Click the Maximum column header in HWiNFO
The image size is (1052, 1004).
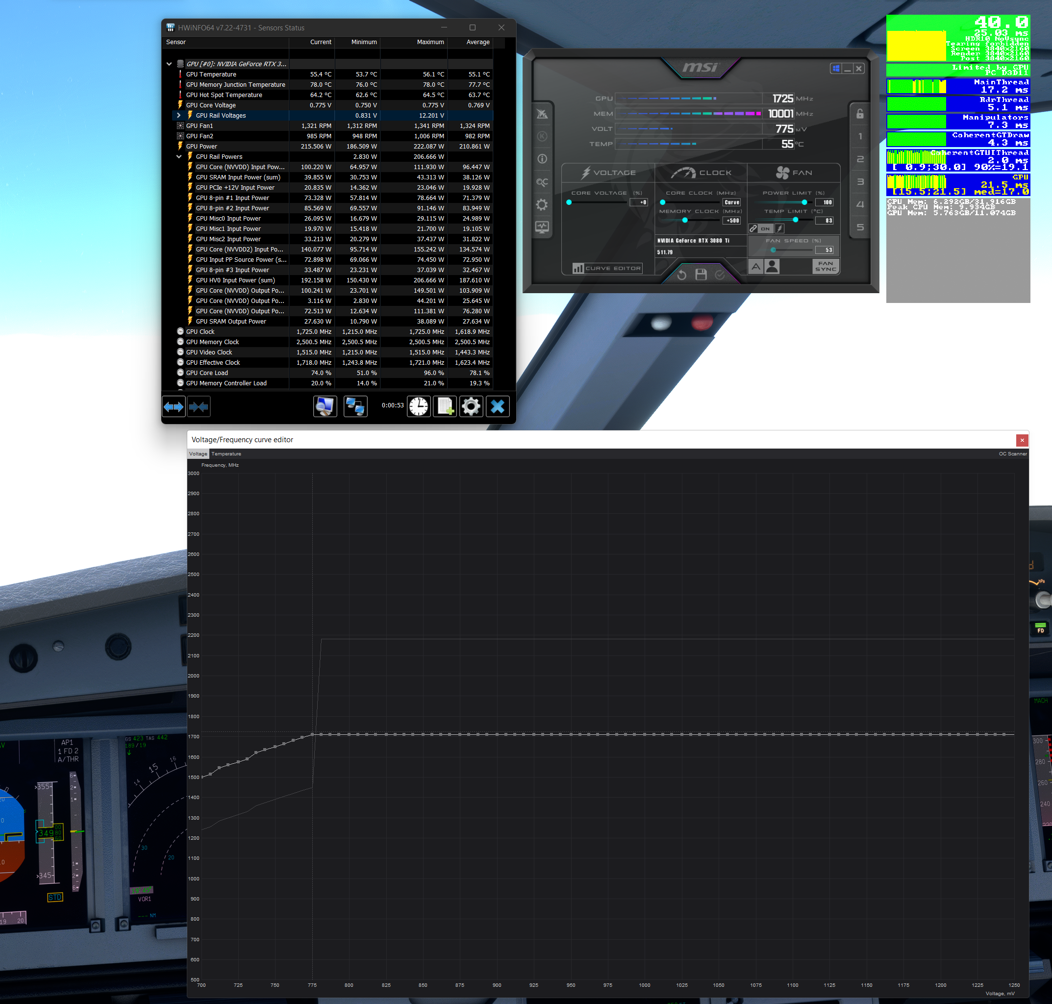(x=414, y=42)
